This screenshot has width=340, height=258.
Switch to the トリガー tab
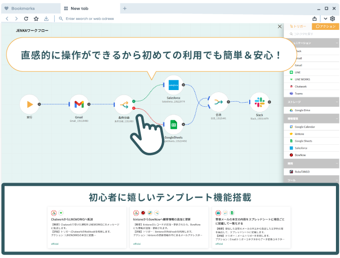point(298,26)
